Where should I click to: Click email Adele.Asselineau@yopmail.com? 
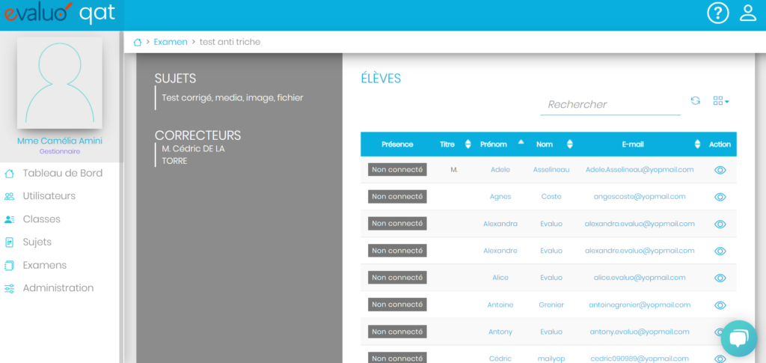pos(639,170)
